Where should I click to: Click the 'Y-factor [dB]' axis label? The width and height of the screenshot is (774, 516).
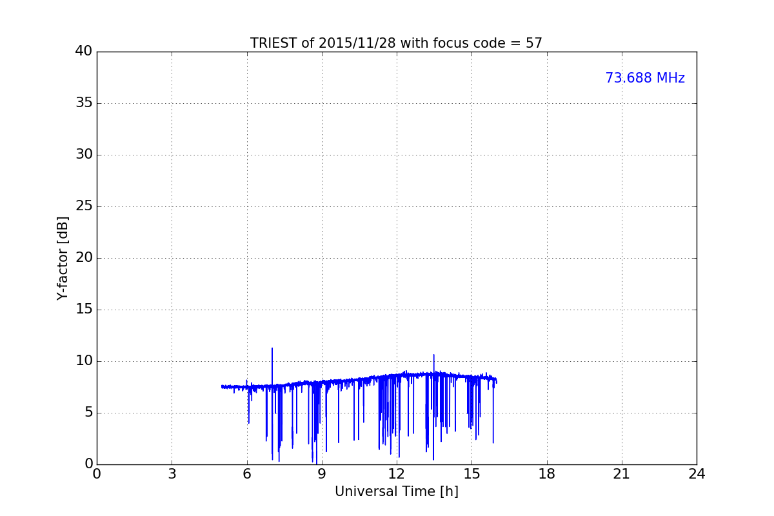[x=63, y=258]
